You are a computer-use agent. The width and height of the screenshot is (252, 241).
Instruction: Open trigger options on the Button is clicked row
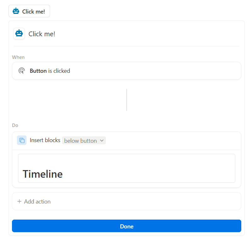pos(126,71)
